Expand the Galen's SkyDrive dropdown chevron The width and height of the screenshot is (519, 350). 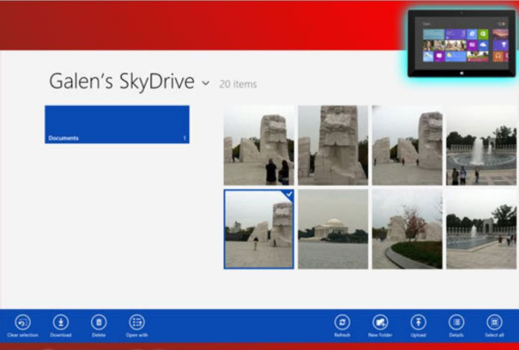205,83
